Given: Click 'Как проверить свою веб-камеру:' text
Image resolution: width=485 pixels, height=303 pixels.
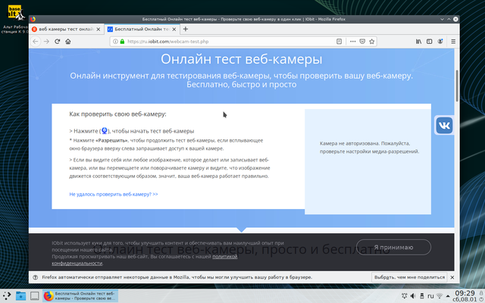Looking at the screenshot, I should tap(118, 114).
